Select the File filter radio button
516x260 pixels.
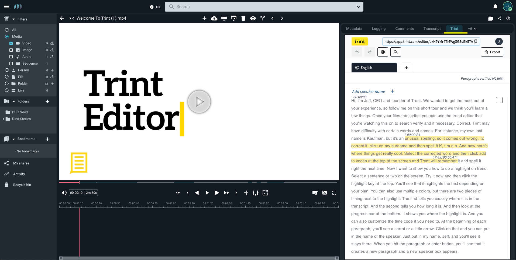point(7,77)
